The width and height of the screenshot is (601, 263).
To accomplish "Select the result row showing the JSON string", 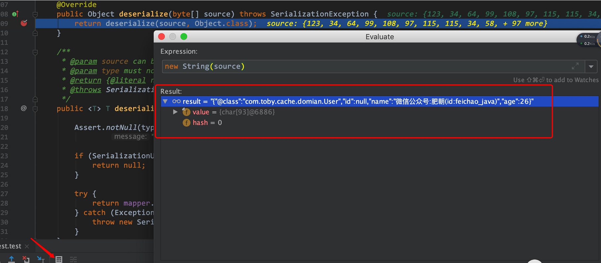I will point(380,101).
